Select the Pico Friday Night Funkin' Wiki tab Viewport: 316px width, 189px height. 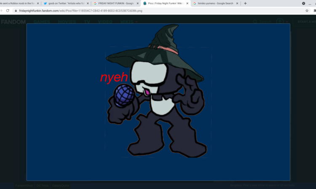(166, 3)
